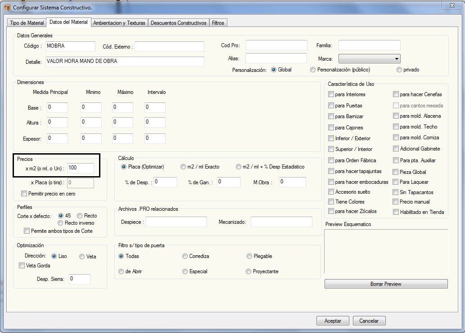Select Recto inverso radio button
The width and height of the screenshot is (465, 333).
click(x=60, y=223)
